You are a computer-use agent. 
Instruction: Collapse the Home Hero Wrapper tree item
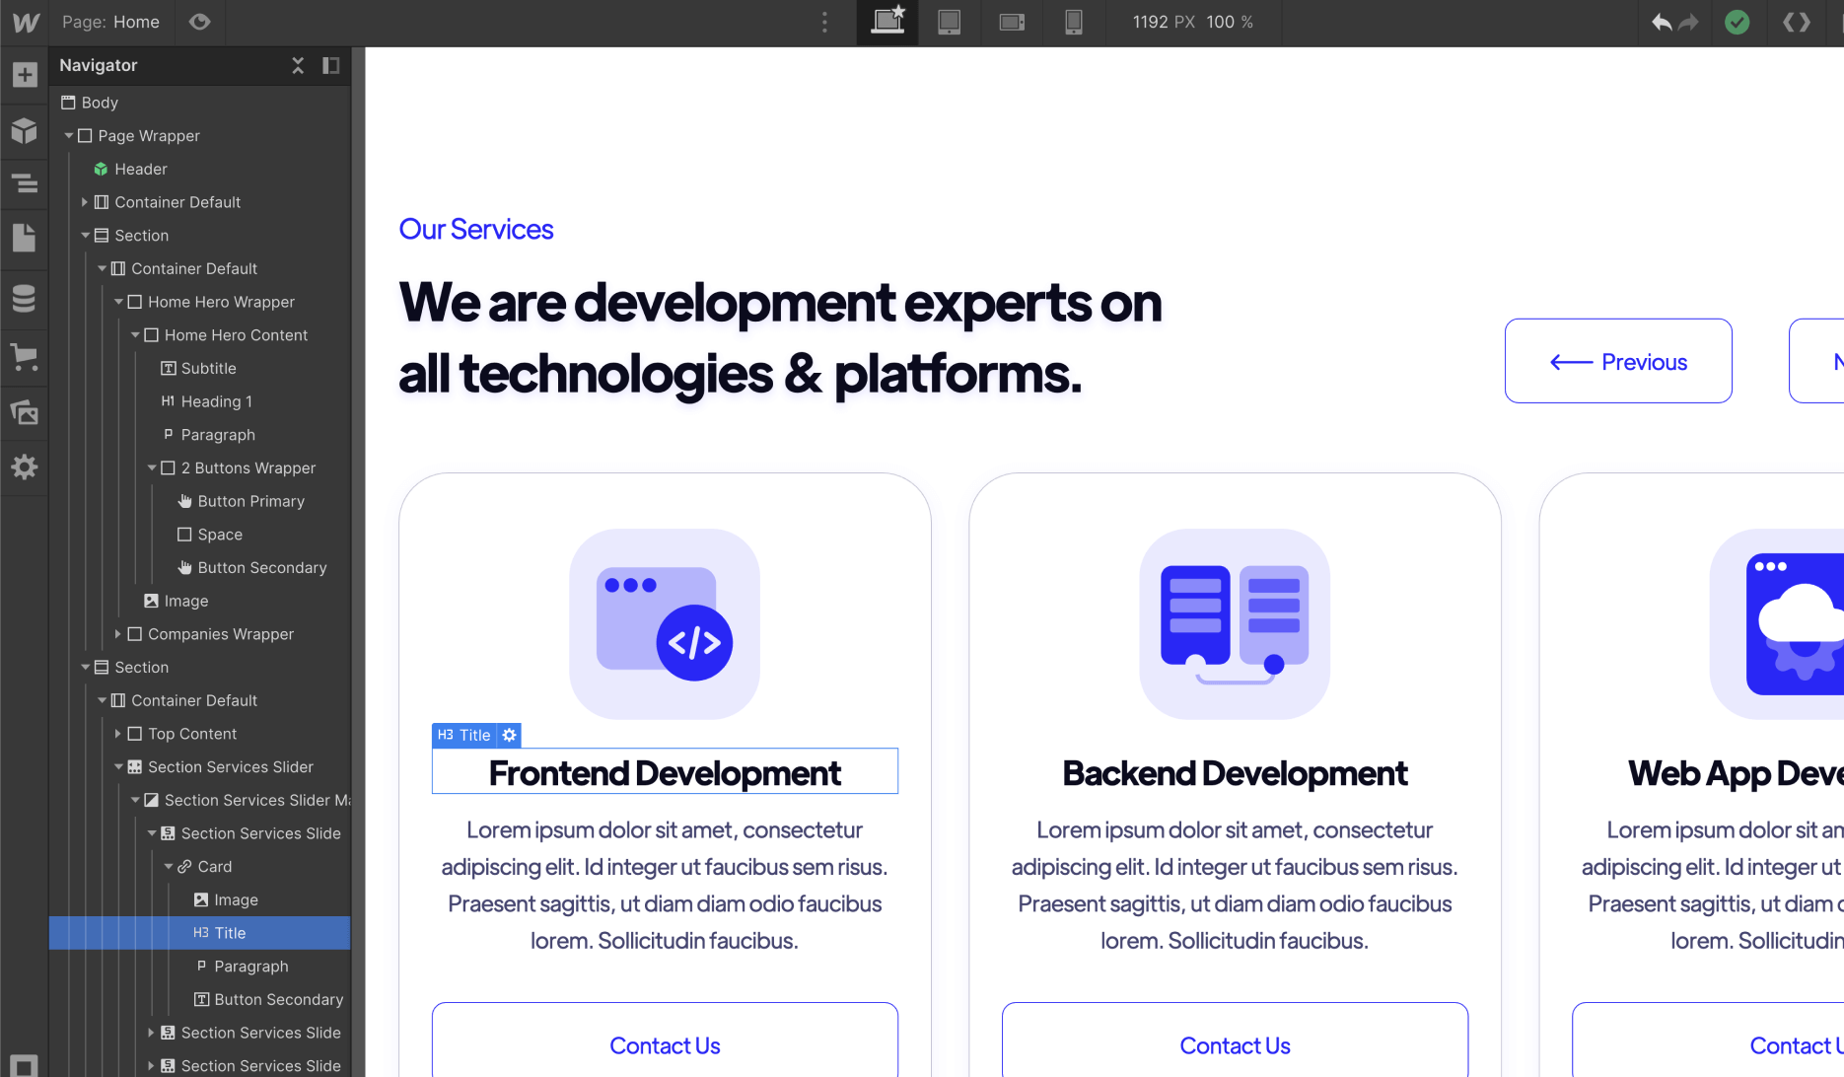coord(118,302)
